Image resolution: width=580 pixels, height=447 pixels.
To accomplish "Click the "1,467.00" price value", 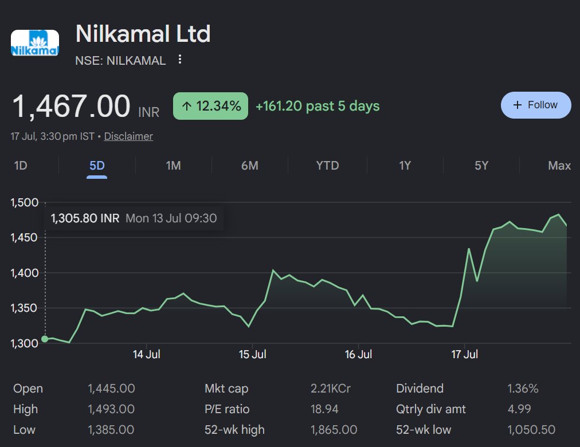I will coord(71,107).
